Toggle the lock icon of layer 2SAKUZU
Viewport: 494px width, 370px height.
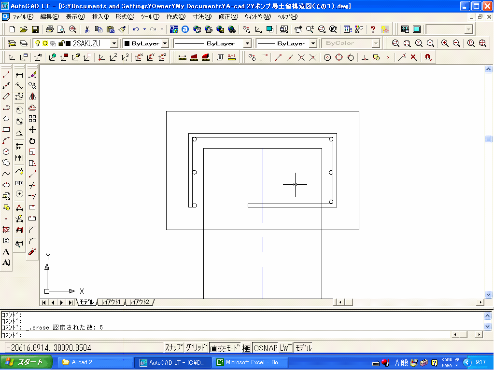tap(62, 43)
